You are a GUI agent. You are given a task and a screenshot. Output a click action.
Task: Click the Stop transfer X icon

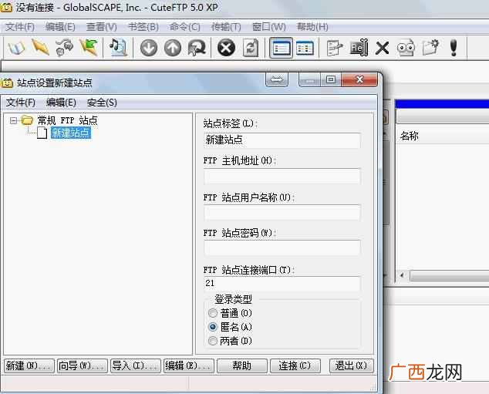[x=226, y=48]
